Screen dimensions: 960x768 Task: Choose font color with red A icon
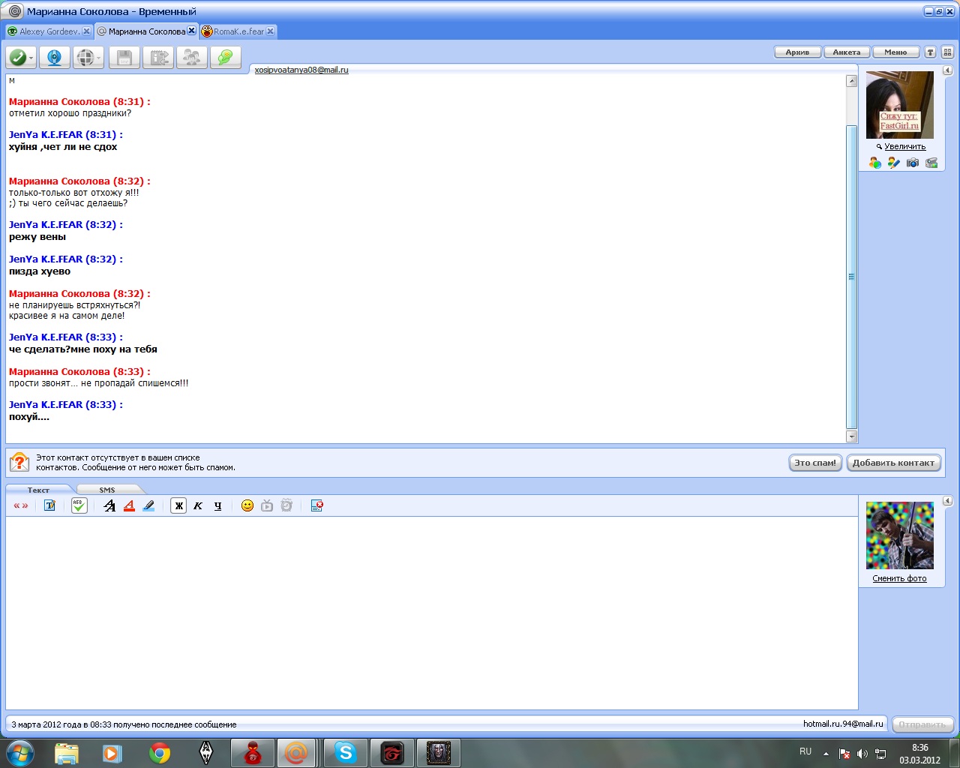tap(129, 505)
